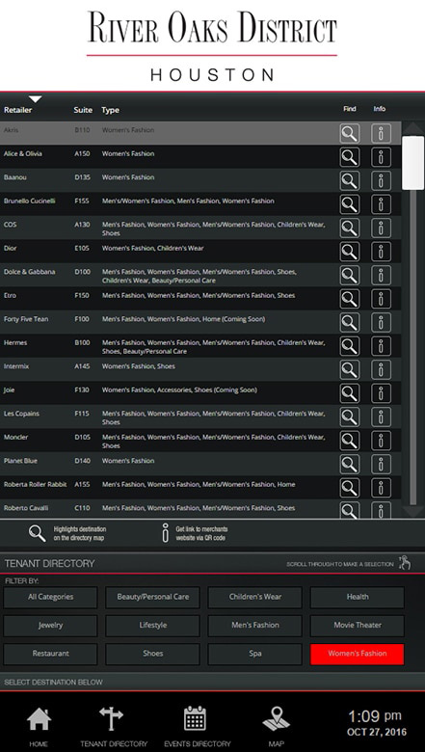Show Dior merchant info

[x=381, y=252]
